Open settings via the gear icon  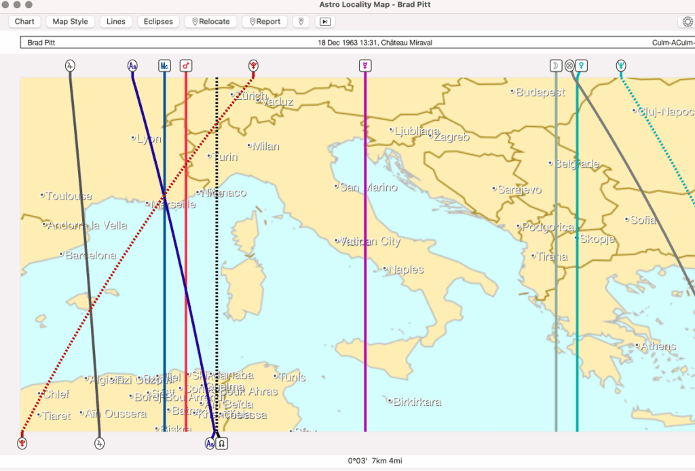(685, 21)
